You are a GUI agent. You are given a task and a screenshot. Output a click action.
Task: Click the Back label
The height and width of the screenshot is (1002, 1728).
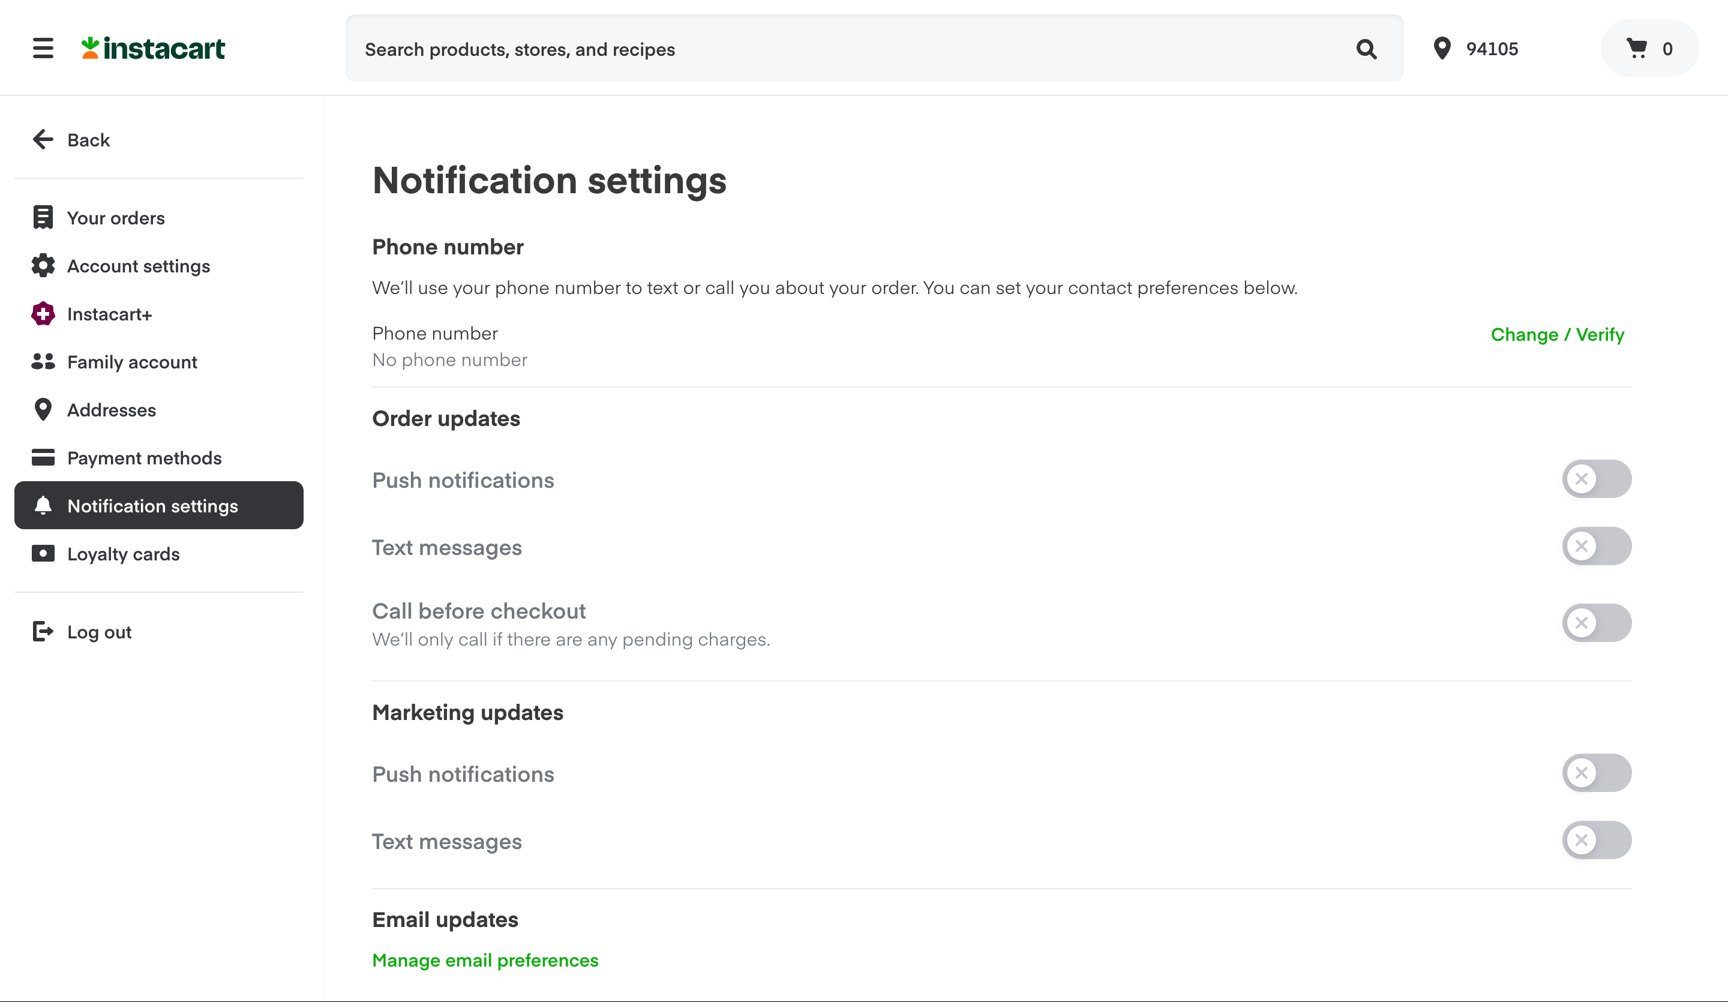pyautogui.click(x=88, y=140)
